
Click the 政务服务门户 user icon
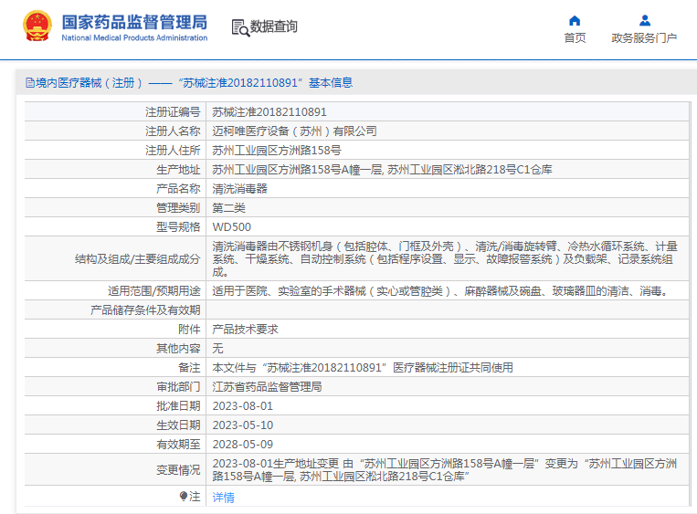click(x=645, y=20)
